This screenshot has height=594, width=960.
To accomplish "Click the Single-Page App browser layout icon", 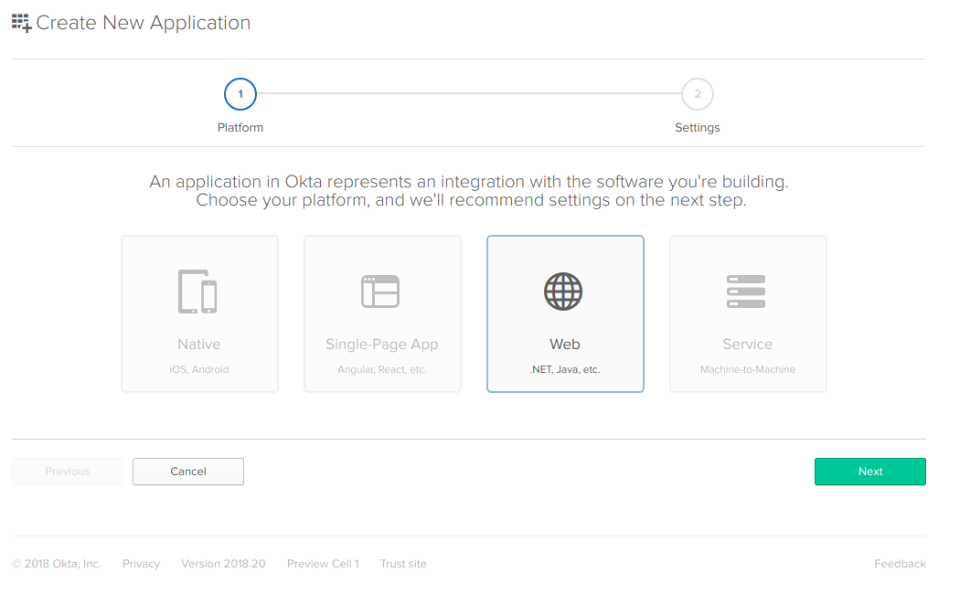I will (x=380, y=292).
